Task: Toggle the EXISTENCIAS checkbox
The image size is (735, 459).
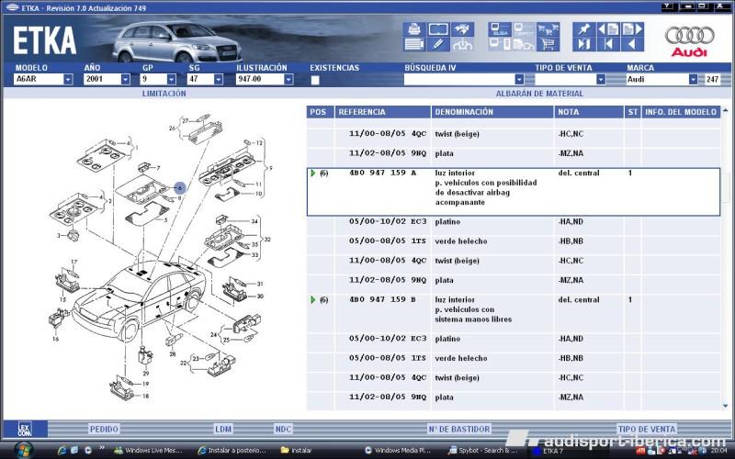Action: (315, 80)
